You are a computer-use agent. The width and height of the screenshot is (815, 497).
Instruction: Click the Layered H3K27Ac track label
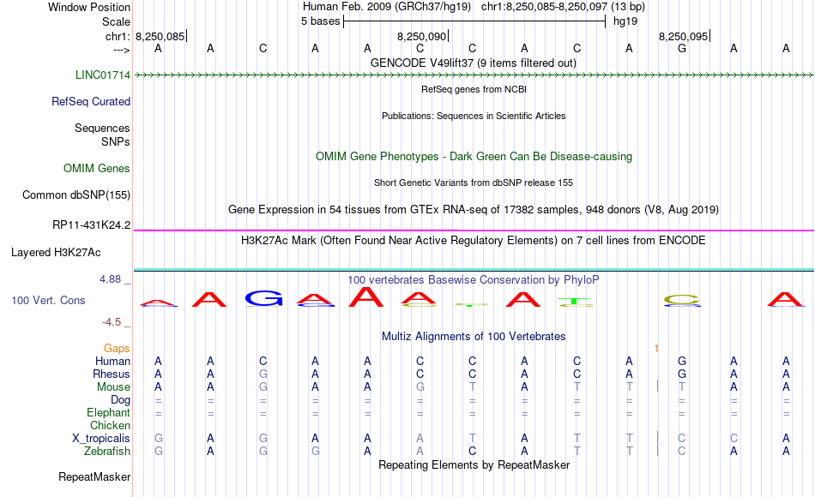click(56, 253)
